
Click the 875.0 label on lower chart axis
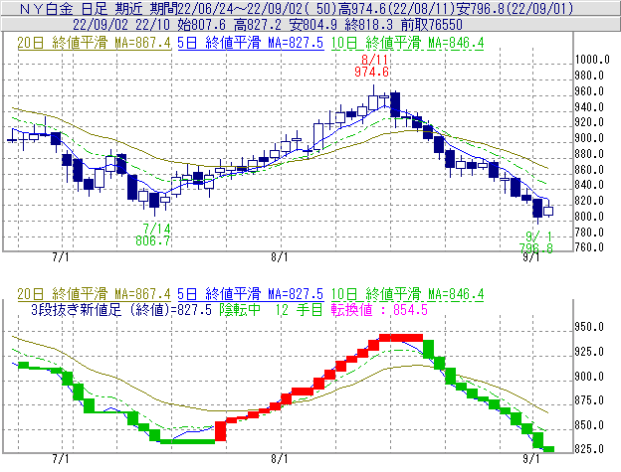tap(589, 400)
